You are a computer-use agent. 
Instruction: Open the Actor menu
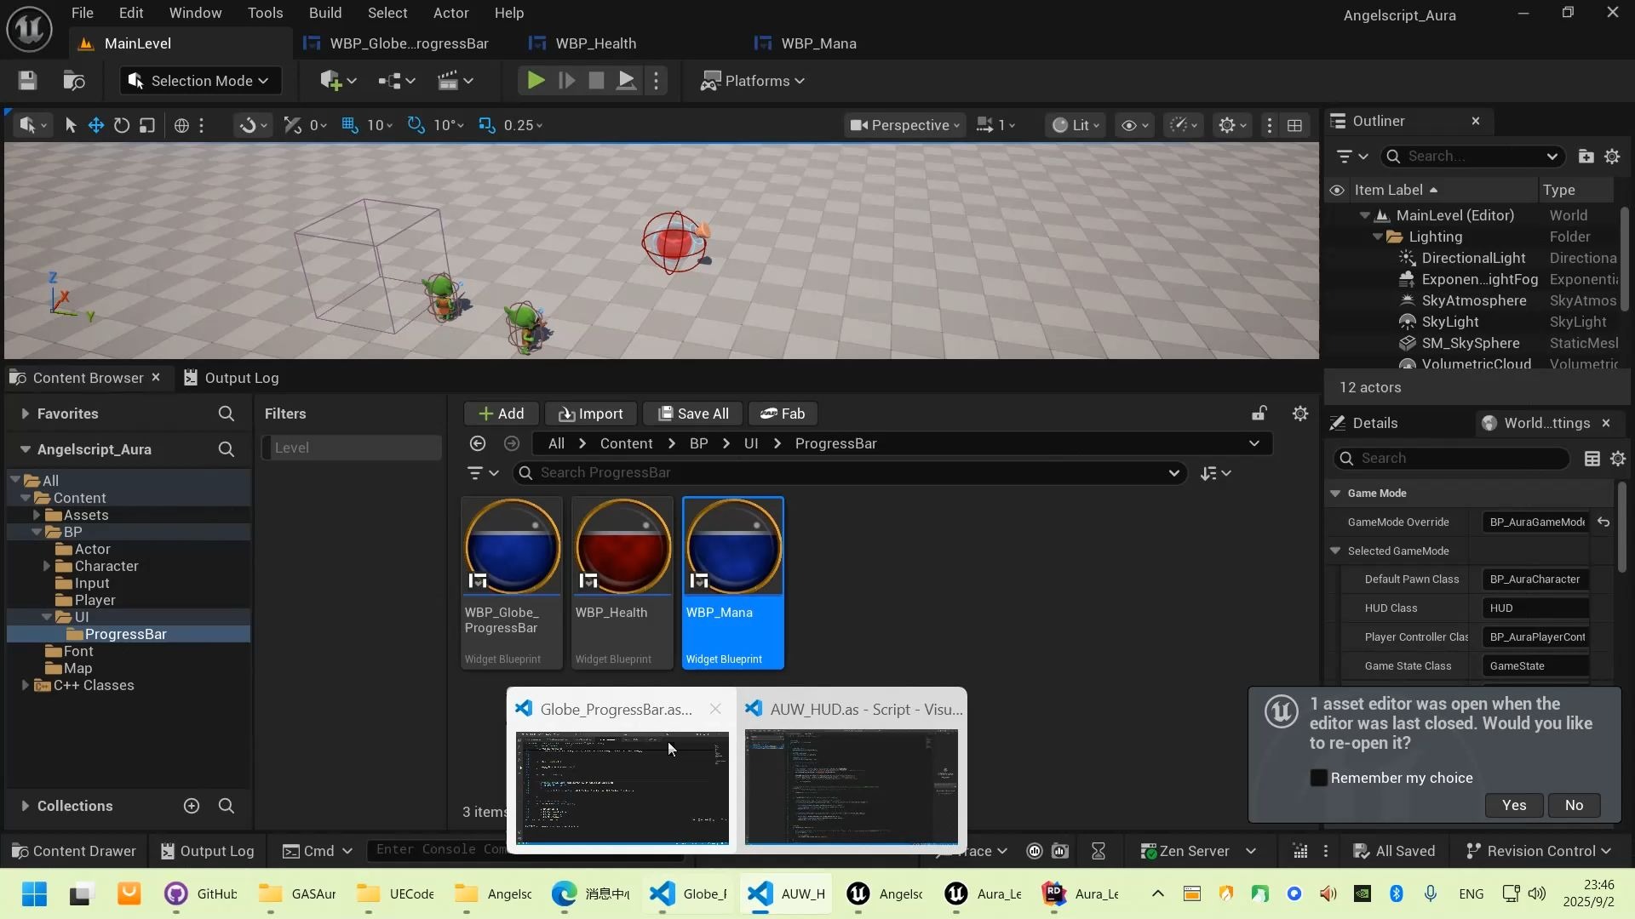[451, 13]
